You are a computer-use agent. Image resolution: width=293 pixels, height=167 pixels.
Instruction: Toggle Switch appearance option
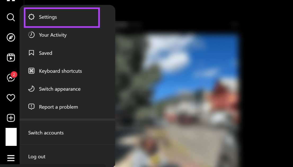[67, 89]
